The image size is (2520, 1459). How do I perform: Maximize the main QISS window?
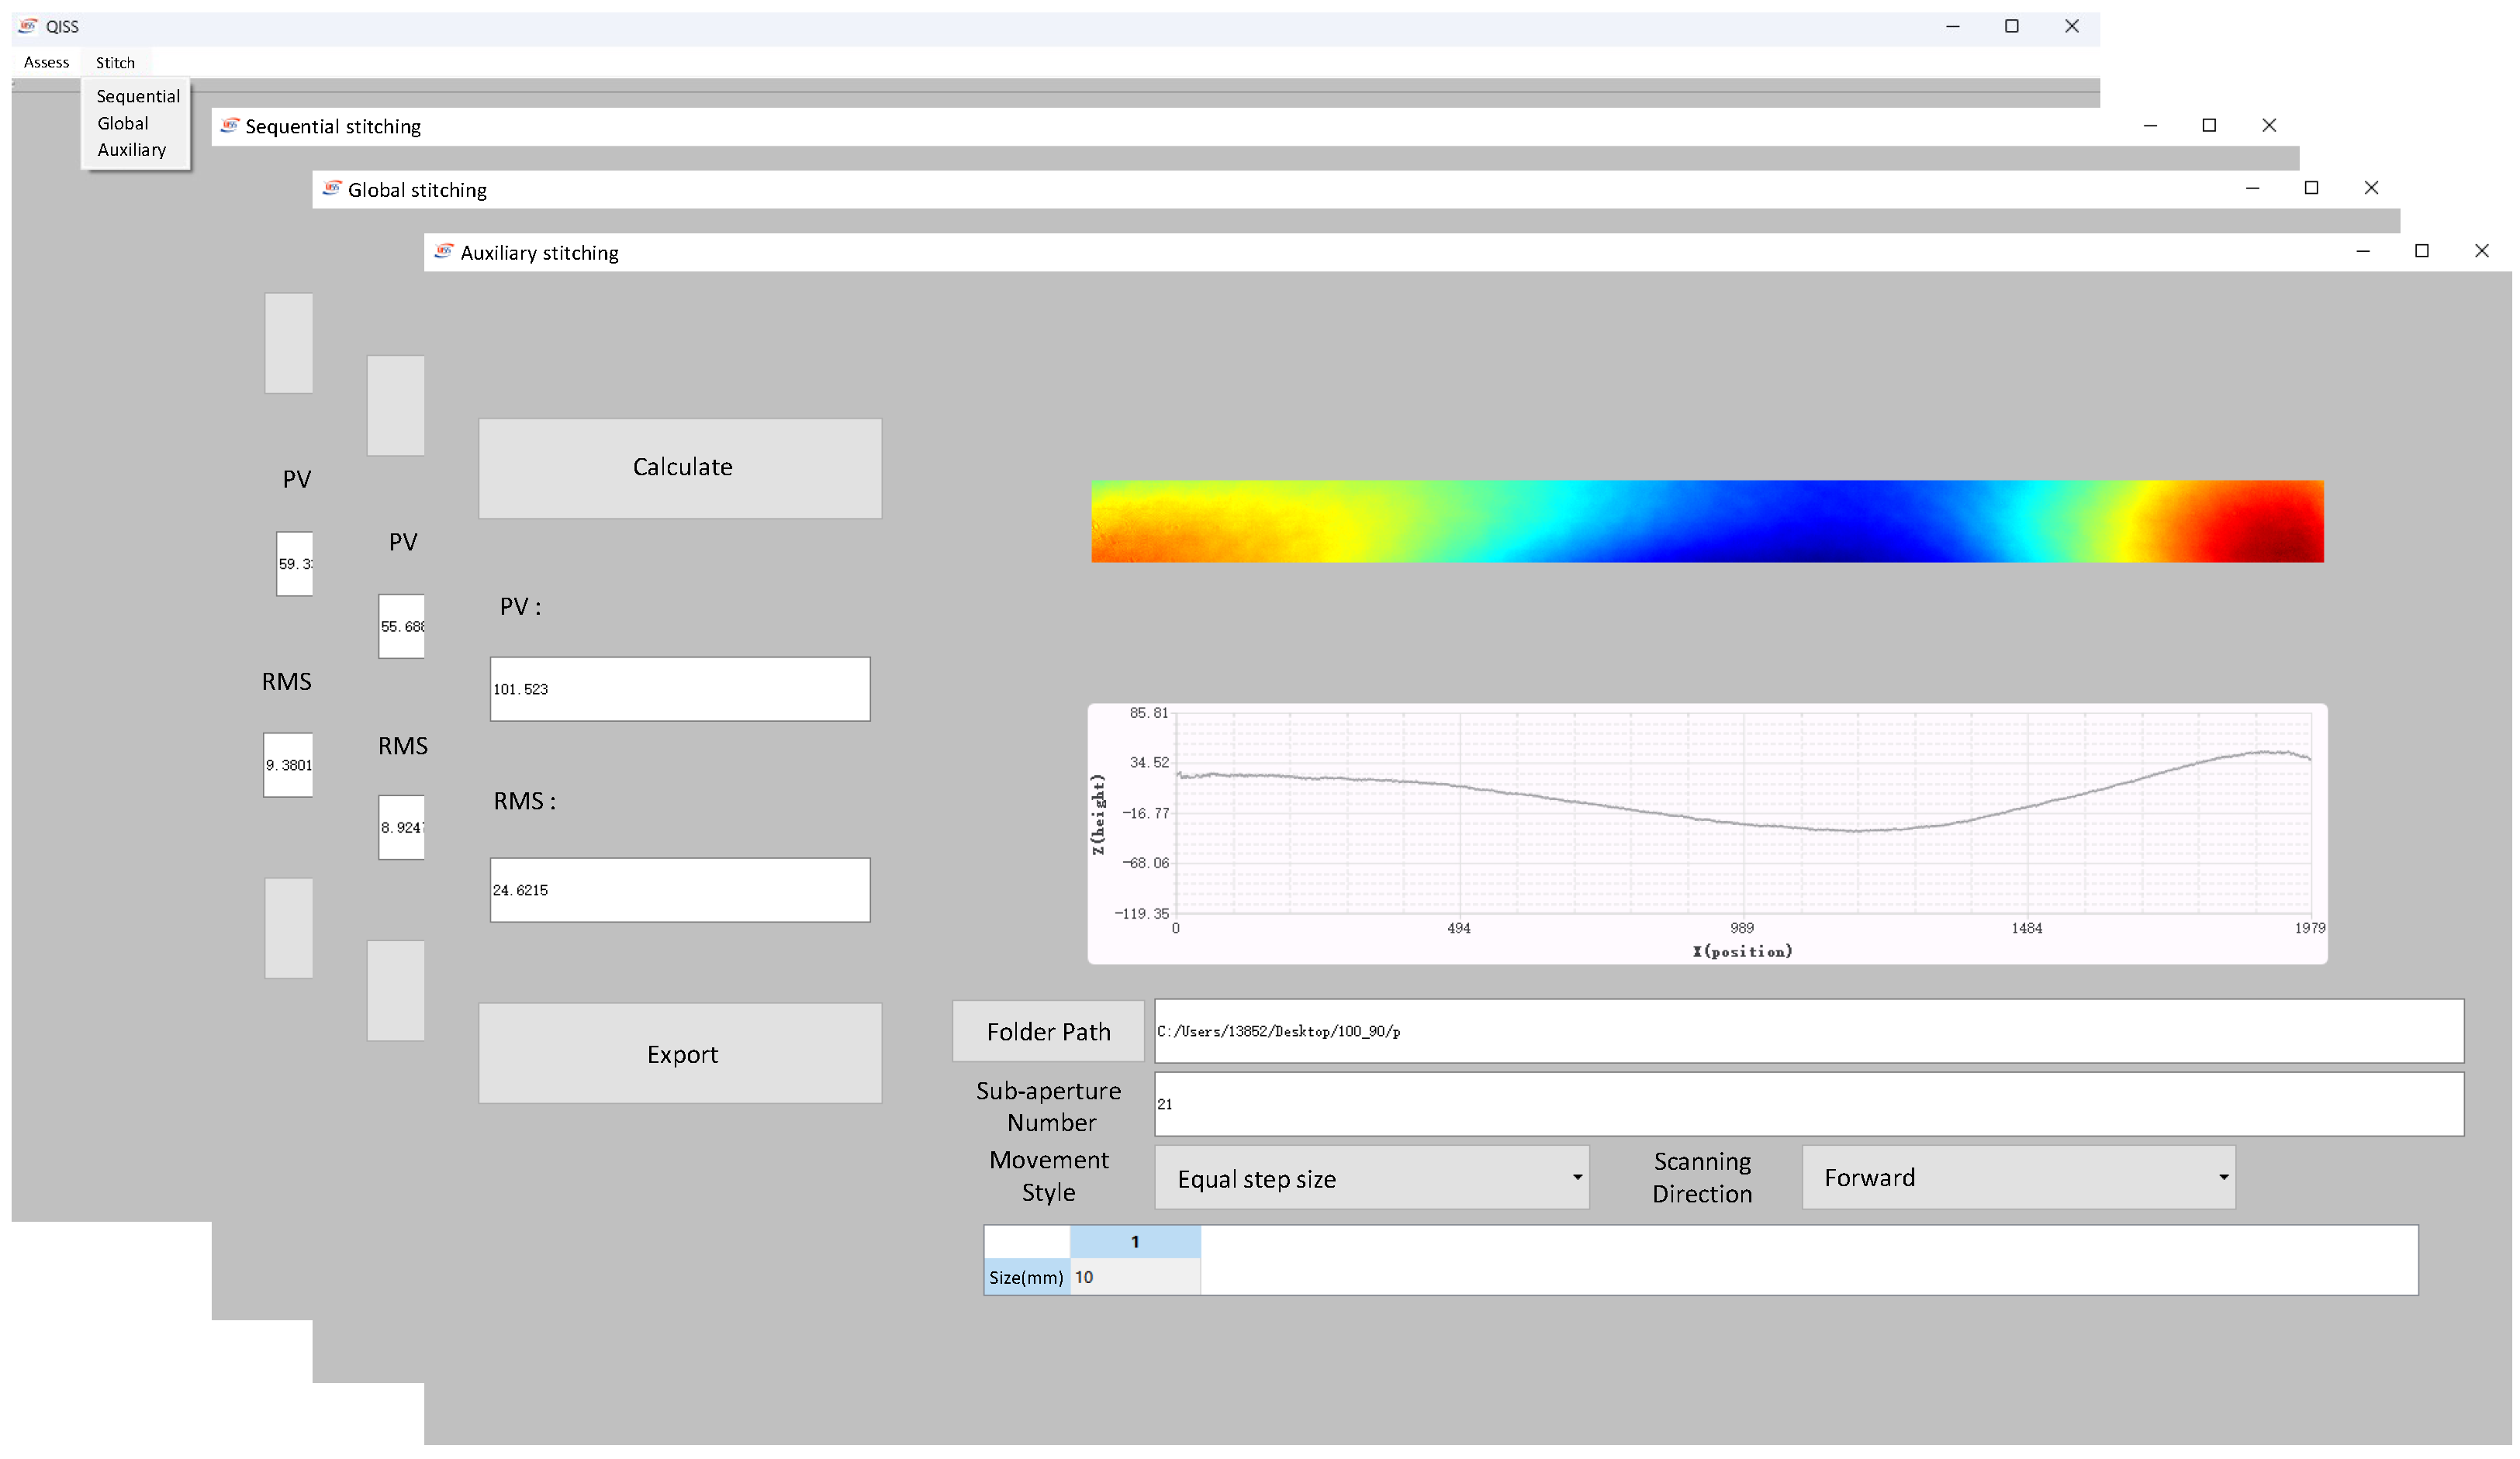click(x=2011, y=26)
